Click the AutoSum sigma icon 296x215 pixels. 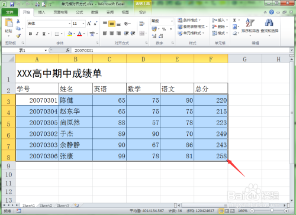[234, 20]
